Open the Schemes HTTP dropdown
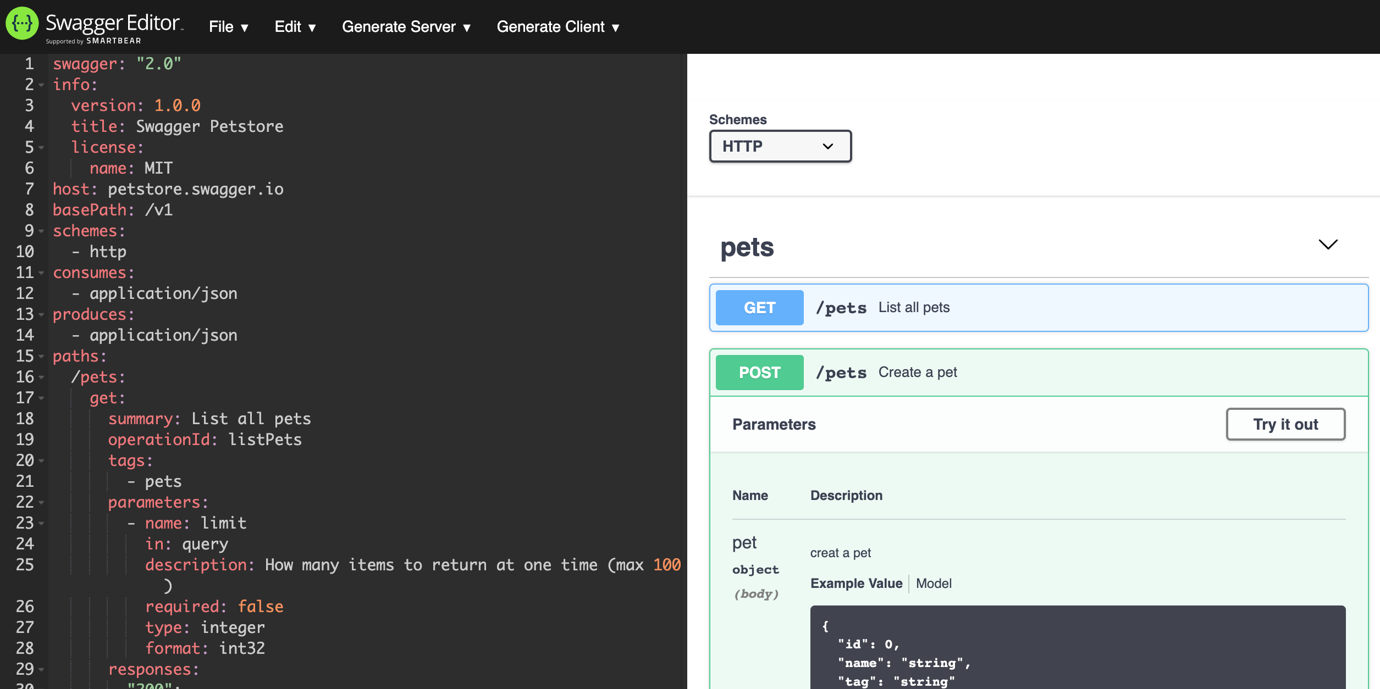The height and width of the screenshot is (689, 1380). 780,146
